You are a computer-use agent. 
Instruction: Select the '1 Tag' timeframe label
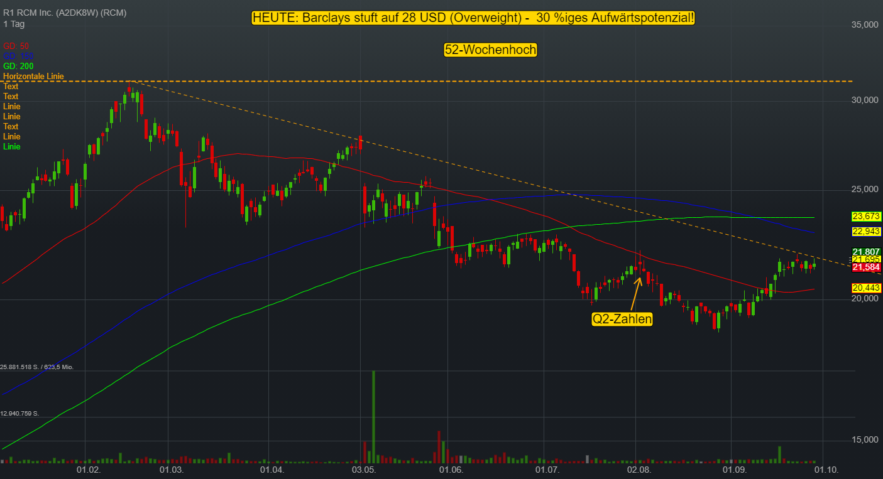tap(13, 24)
